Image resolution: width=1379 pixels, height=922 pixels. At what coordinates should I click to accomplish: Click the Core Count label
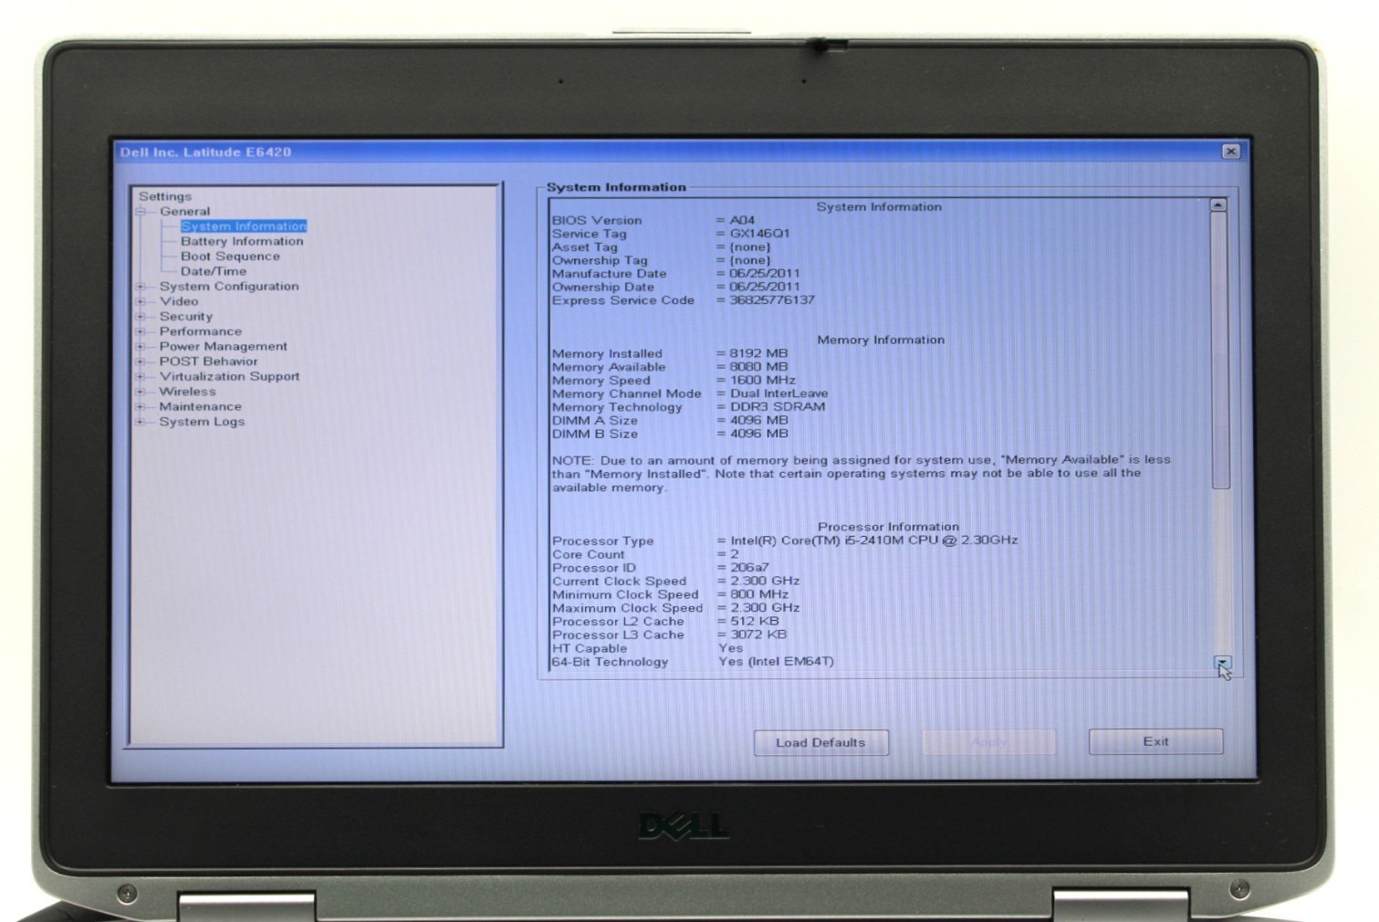589,555
